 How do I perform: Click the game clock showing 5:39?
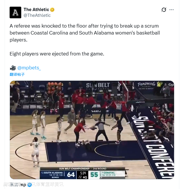click(x=83, y=173)
